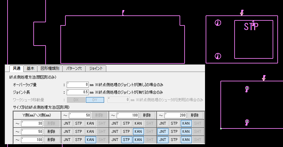Image resolution: width=283 pixels, height=147 pixels.
Task: Open the 図形種類別 tab
Action: click(50, 68)
